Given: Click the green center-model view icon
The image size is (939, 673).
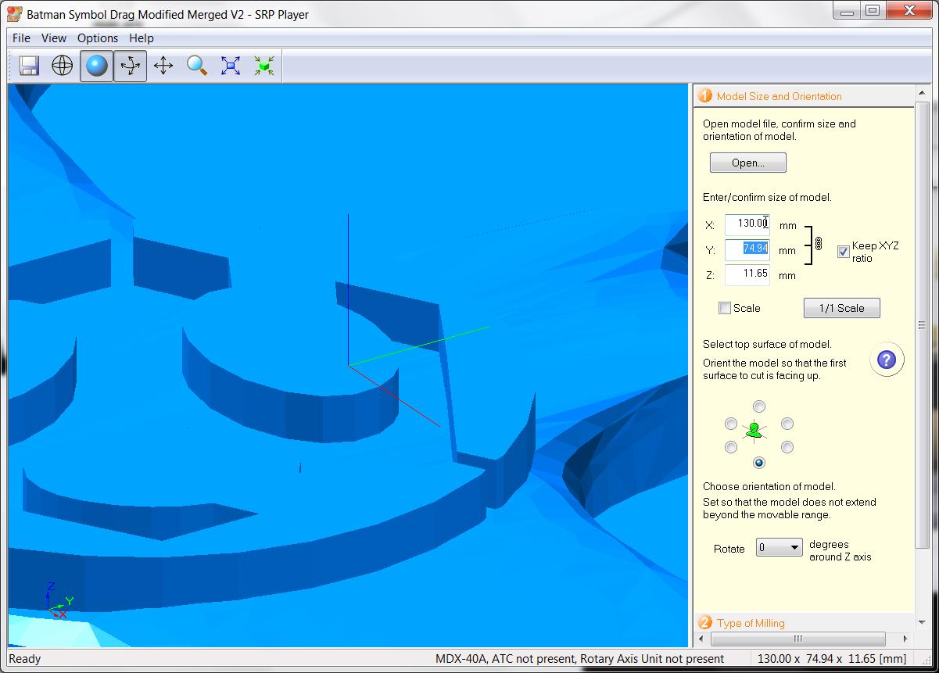Looking at the screenshot, I should tap(264, 66).
